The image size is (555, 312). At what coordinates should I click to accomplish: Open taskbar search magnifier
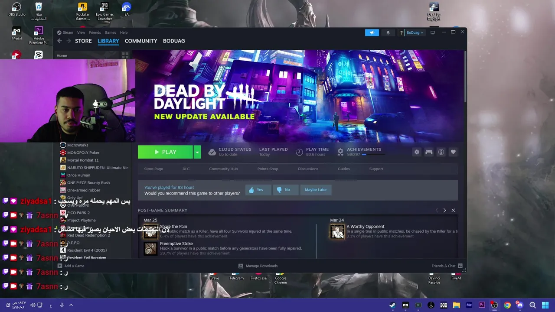tap(532, 305)
